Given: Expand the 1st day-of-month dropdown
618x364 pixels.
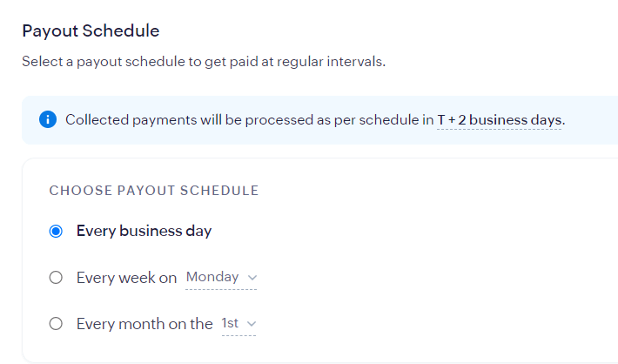Looking at the screenshot, I should [x=238, y=324].
